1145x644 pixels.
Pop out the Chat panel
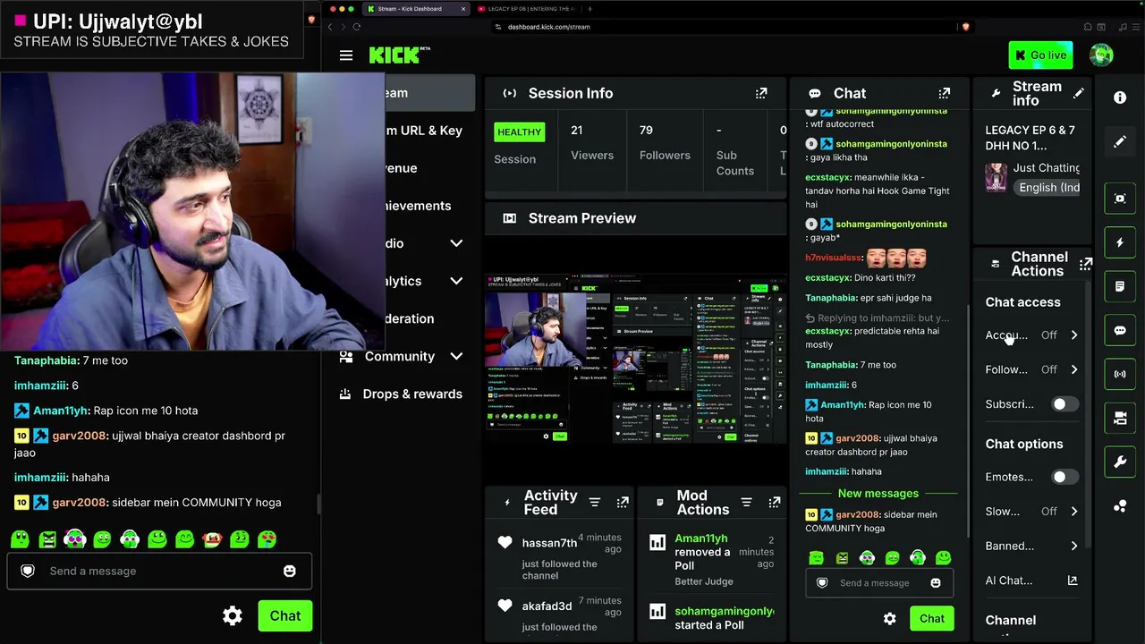point(945,93)
